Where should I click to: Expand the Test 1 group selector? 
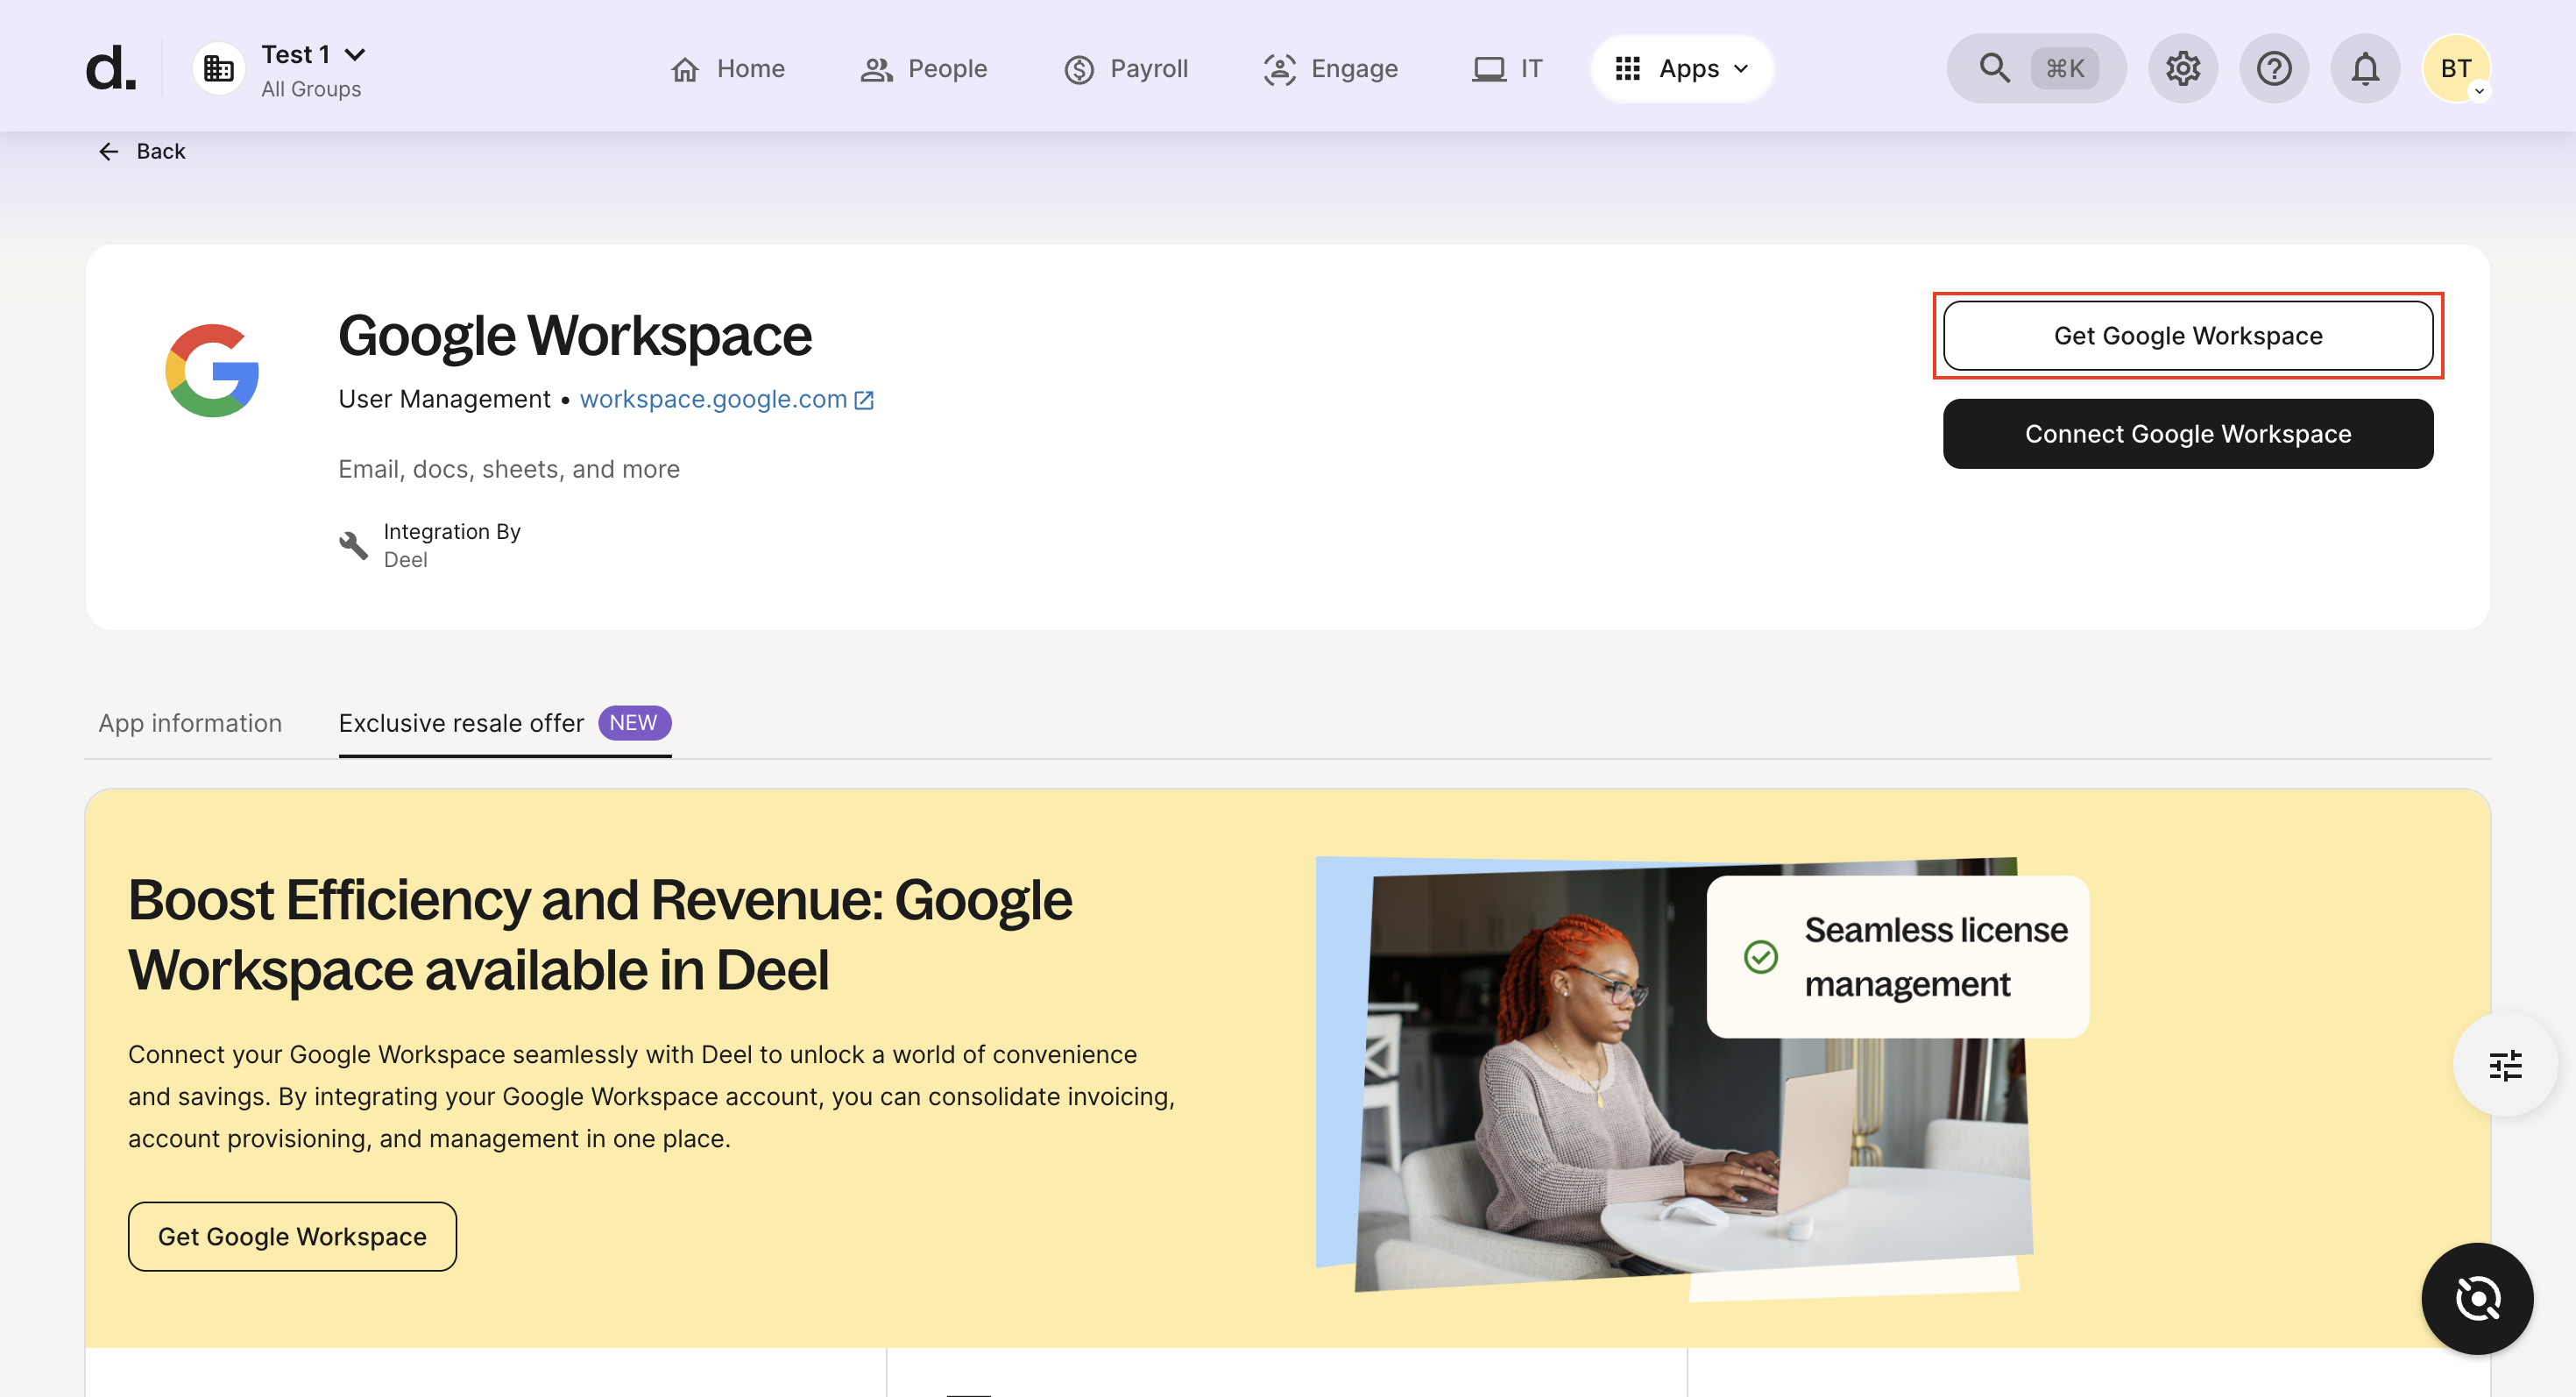pos(313,54)
